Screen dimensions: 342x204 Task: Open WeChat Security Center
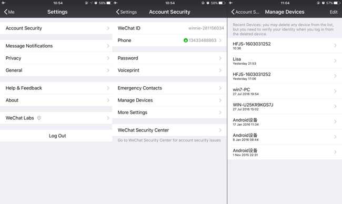pyautogui.click(x=169, y=130)
